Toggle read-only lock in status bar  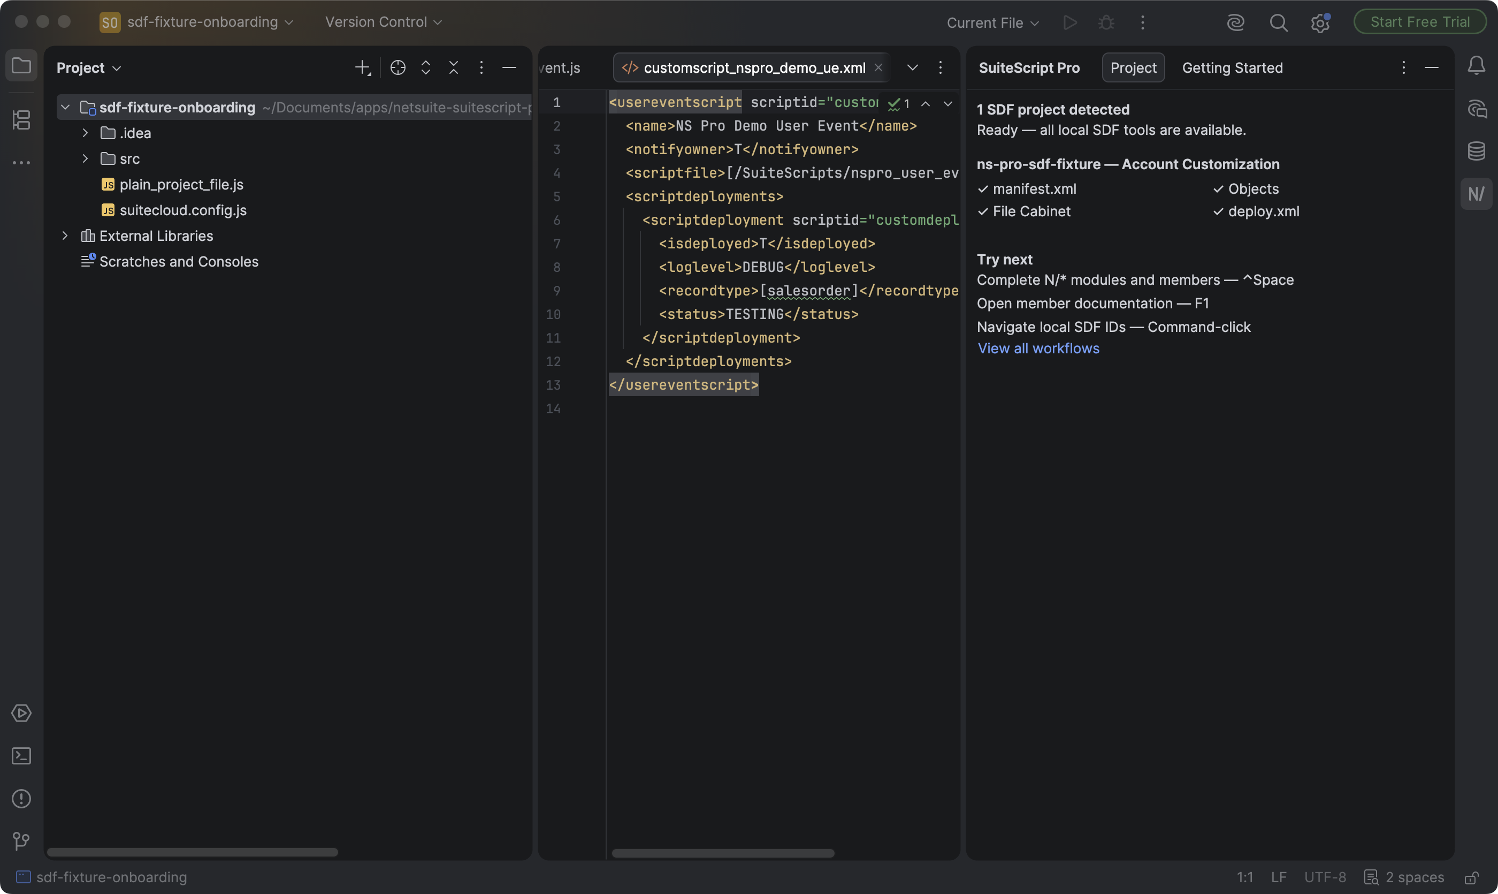pyautogui.click(x=1471, y=878)
